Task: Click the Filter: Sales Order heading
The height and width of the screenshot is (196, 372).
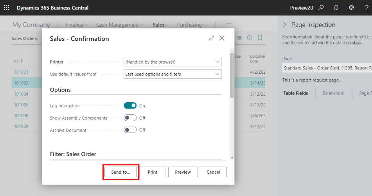Action: pyautogui.click(x=73, y=154)
